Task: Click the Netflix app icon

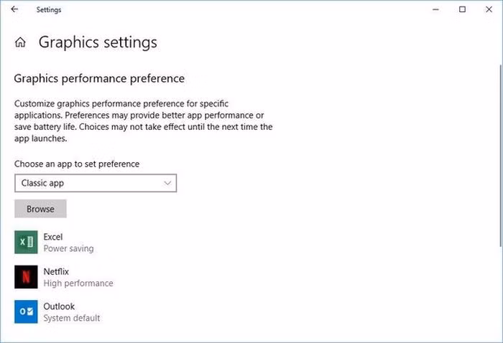Action: click(x=26, y=277)
